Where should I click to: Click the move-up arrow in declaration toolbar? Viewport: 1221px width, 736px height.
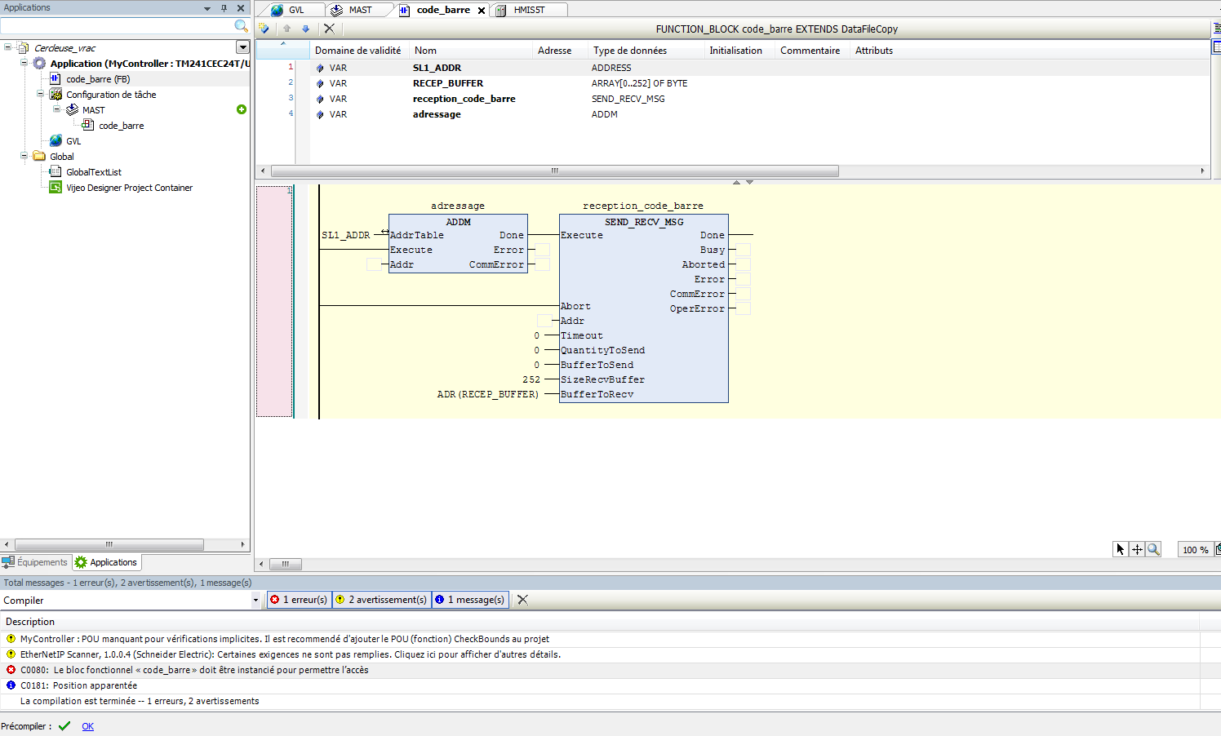[x=286, y=29]
